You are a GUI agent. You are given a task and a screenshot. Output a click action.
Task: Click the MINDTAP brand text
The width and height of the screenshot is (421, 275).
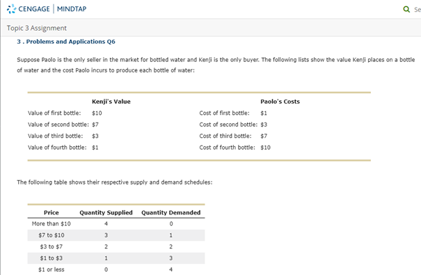(x=72, y=9)
